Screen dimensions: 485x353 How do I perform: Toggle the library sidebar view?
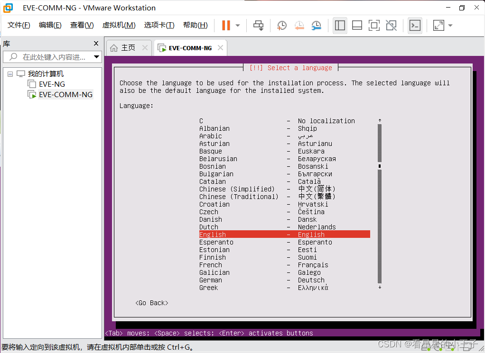340,25
